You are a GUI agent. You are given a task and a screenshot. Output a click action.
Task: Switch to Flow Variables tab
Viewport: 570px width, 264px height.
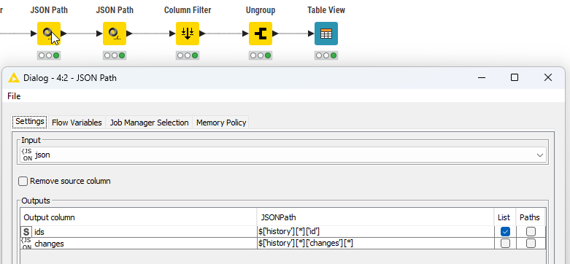tap(77, 123)
